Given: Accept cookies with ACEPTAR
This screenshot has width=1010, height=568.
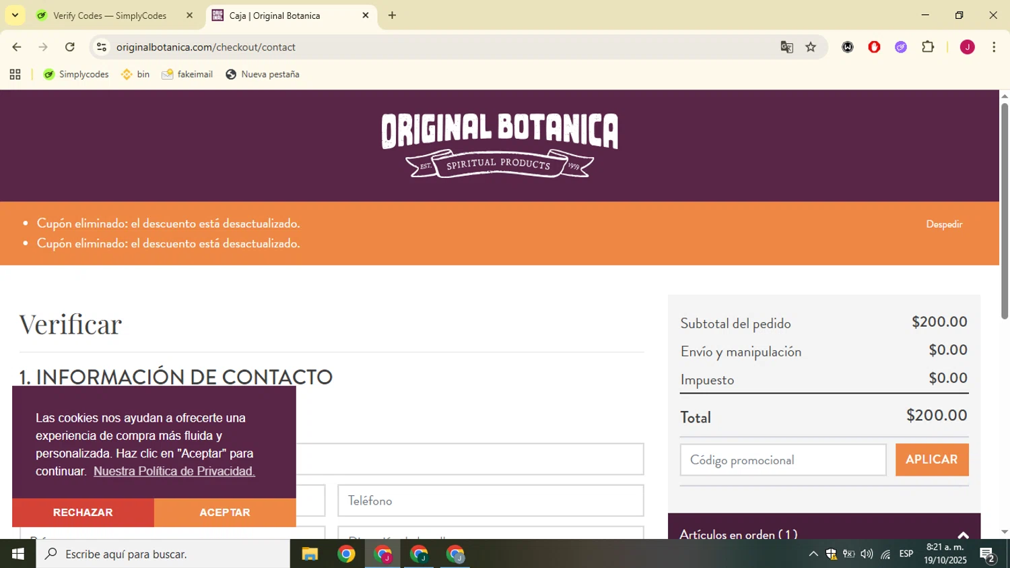Looking at the screenshot, I should (x=225, y=512).
